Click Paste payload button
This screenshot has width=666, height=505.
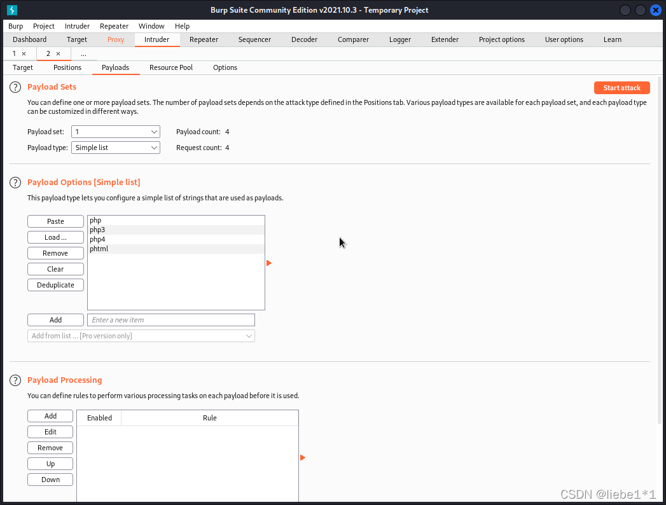(55, 221)
